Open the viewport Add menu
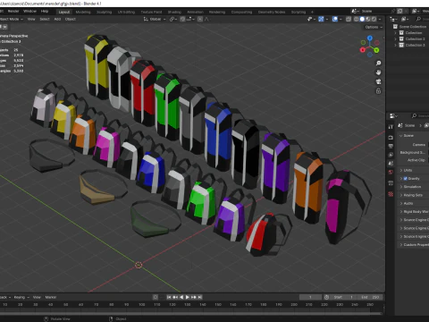This screenshot has height=322, width=429. pyautogui.click(x=57, y=19)
